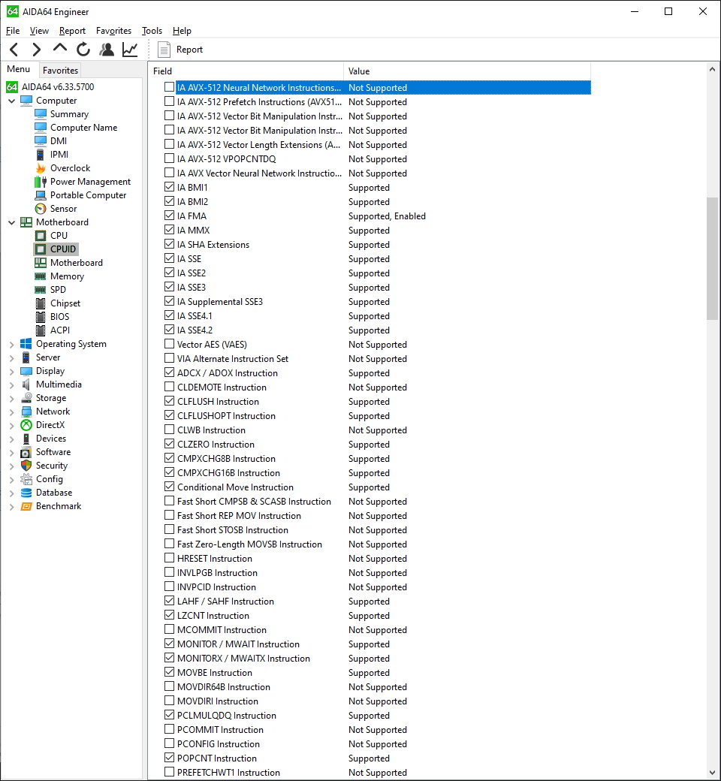The height and width of the screenshot is (781, 721).
Task: Select the IA SSE4.2 row
Action: click(377, 330)
